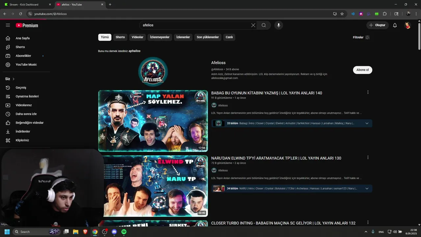Image resolution: width=421 pixels, height=237 pixels.
Task: Open more options for the BABAG video
Action: pyautogui.click(x=368, y=92)
